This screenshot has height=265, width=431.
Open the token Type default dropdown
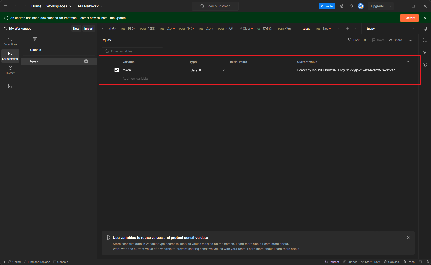click(208, 70)
